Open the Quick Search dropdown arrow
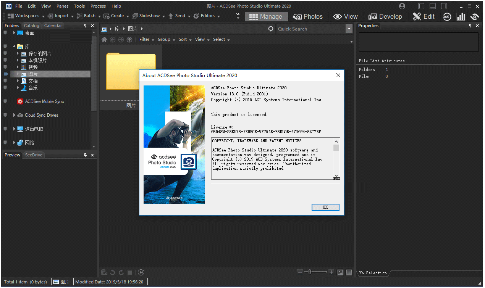485x288 pixels. [x=349, y=29]
